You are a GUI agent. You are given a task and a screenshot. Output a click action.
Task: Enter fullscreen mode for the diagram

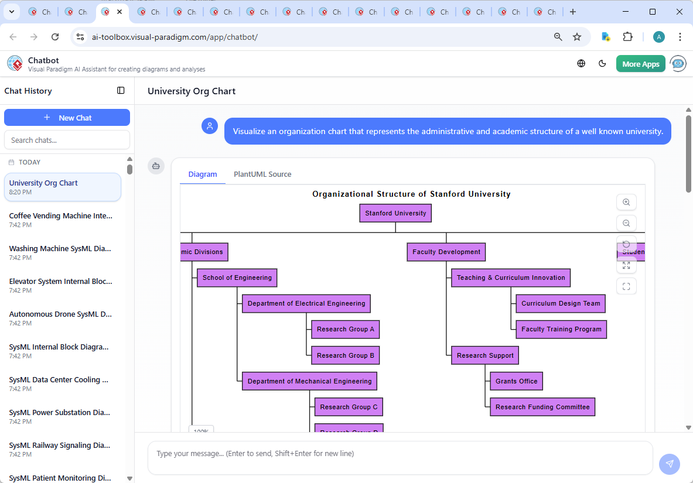[626, 286]
